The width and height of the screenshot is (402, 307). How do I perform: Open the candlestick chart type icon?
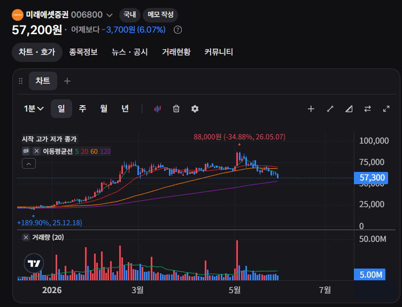pos(157,109)
